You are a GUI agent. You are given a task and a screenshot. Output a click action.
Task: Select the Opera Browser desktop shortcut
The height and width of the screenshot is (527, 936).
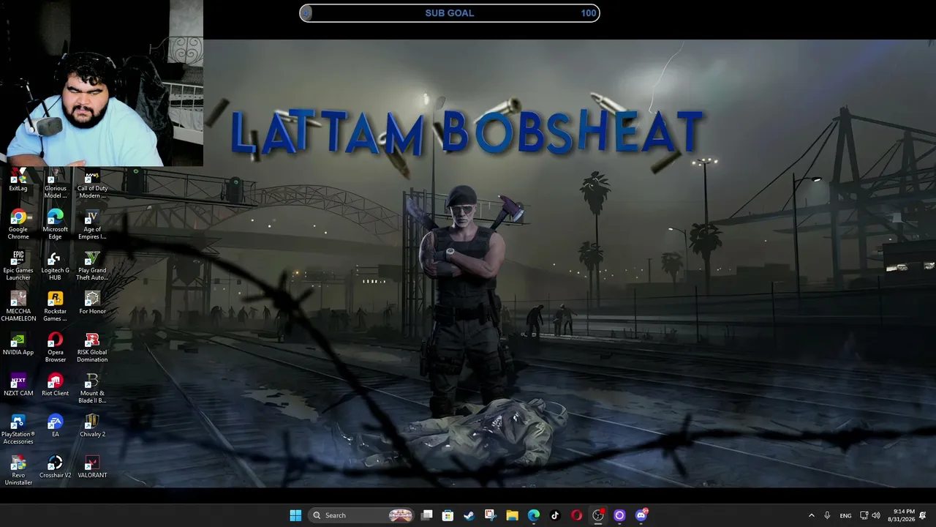[55, 348]
